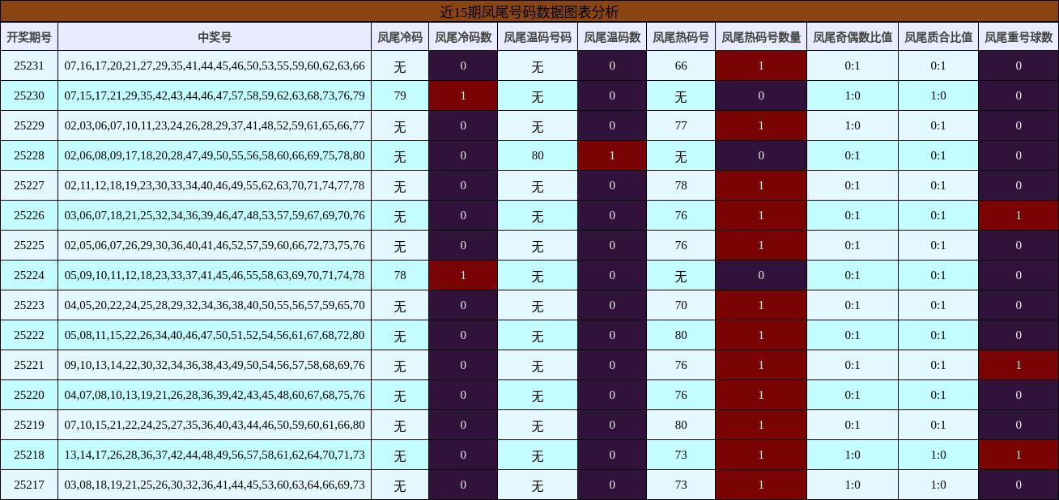Screen dimensions: 1059x500
Task: Select draw period 25229
Action: pyautogui.click(x=29, y=125)
